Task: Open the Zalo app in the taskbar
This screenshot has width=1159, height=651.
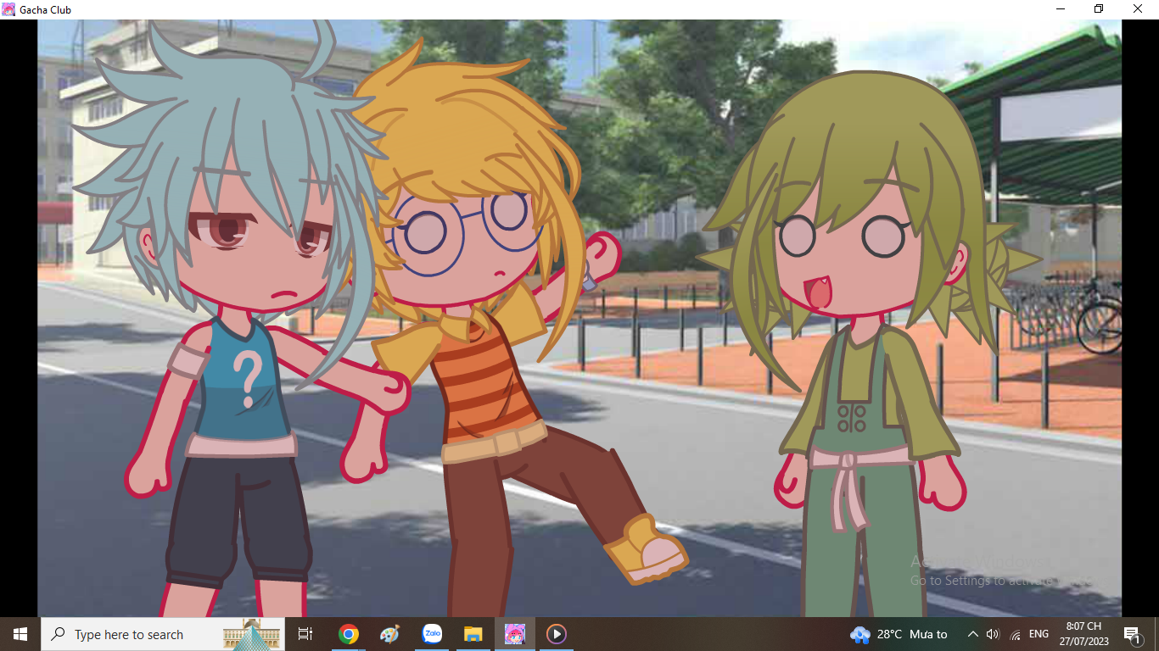Action: 432,634
